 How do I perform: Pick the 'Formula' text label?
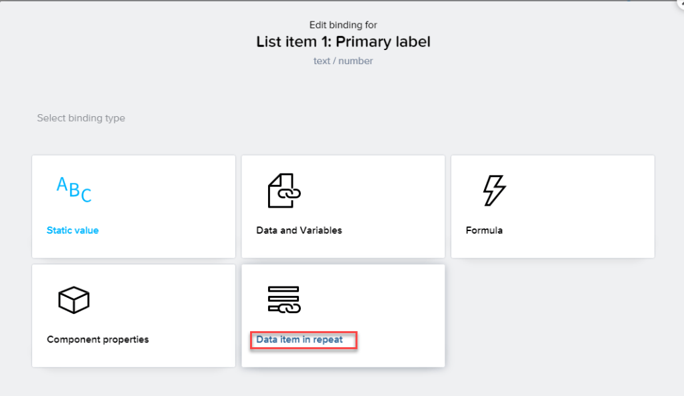tap(484, 230)
